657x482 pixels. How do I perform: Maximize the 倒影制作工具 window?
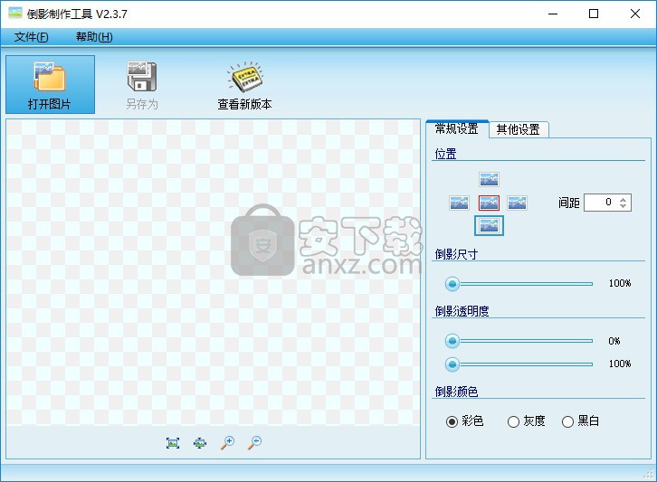[x=594, y=14]
